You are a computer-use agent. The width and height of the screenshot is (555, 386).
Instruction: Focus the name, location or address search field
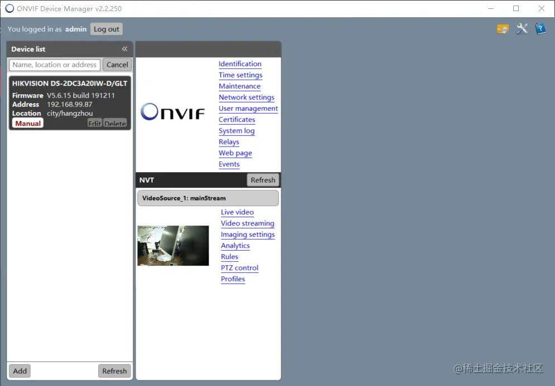click(55, 65)
